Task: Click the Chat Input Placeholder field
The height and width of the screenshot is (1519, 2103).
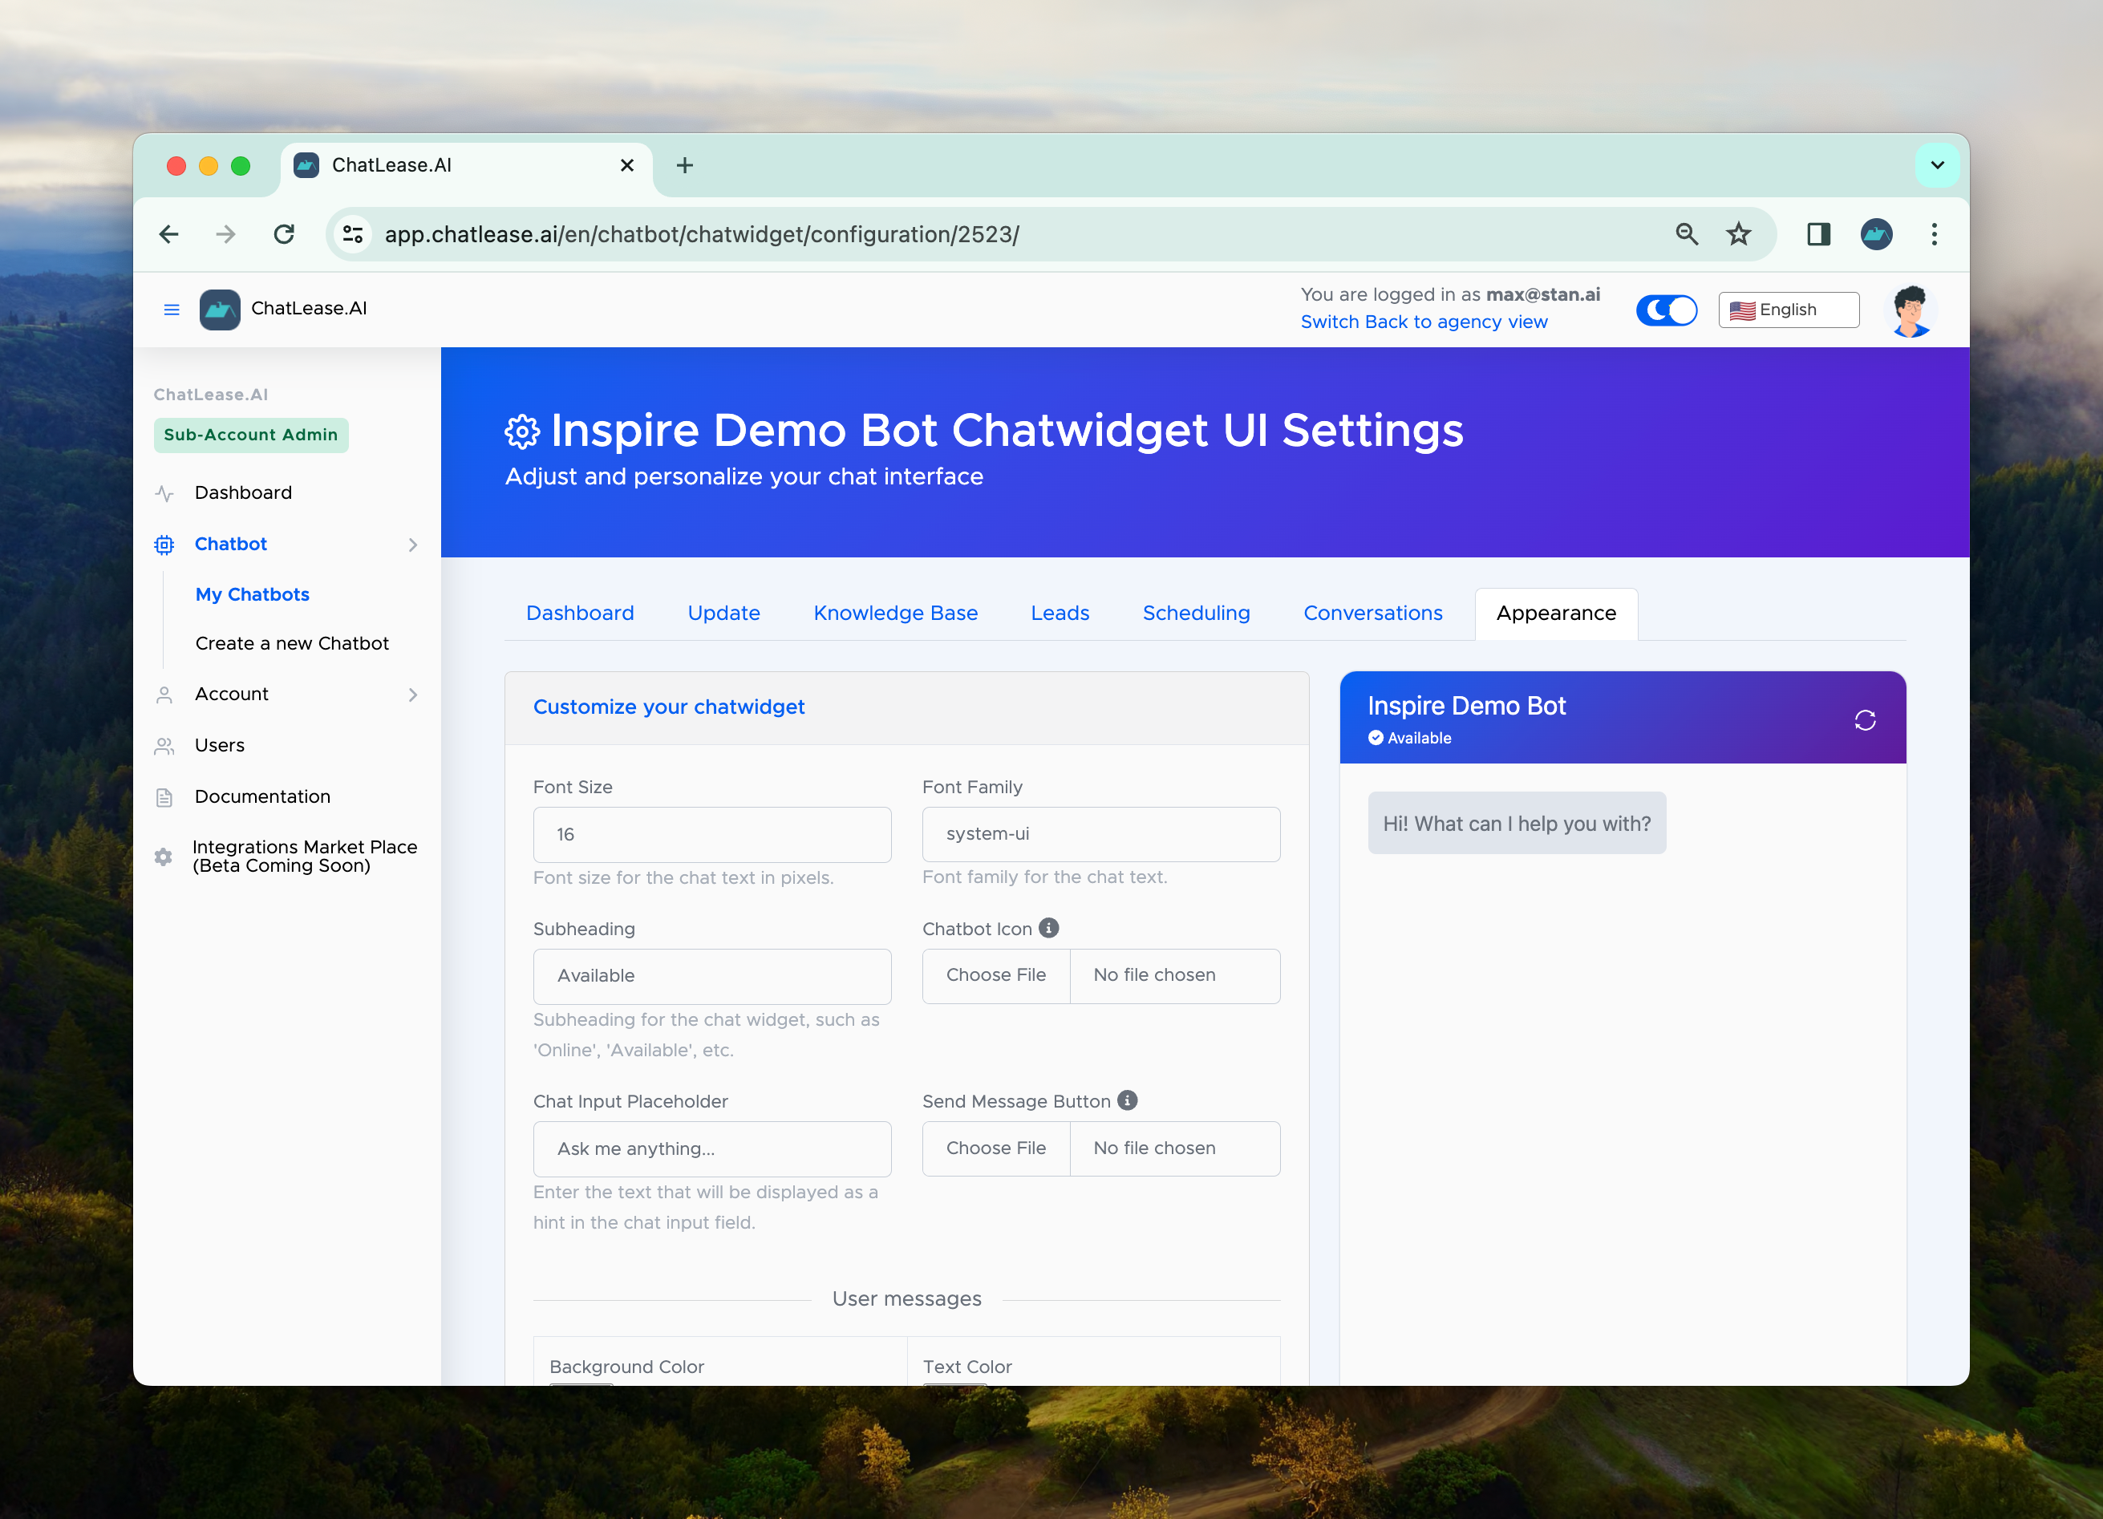Action: click(712, 1149)
